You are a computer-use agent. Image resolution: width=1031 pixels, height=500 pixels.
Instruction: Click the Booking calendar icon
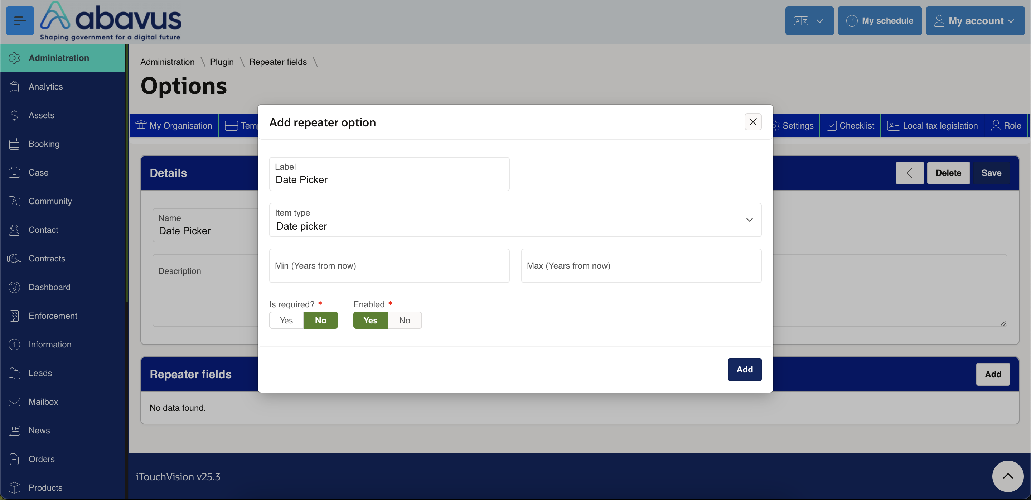click(x=14, y=144)
